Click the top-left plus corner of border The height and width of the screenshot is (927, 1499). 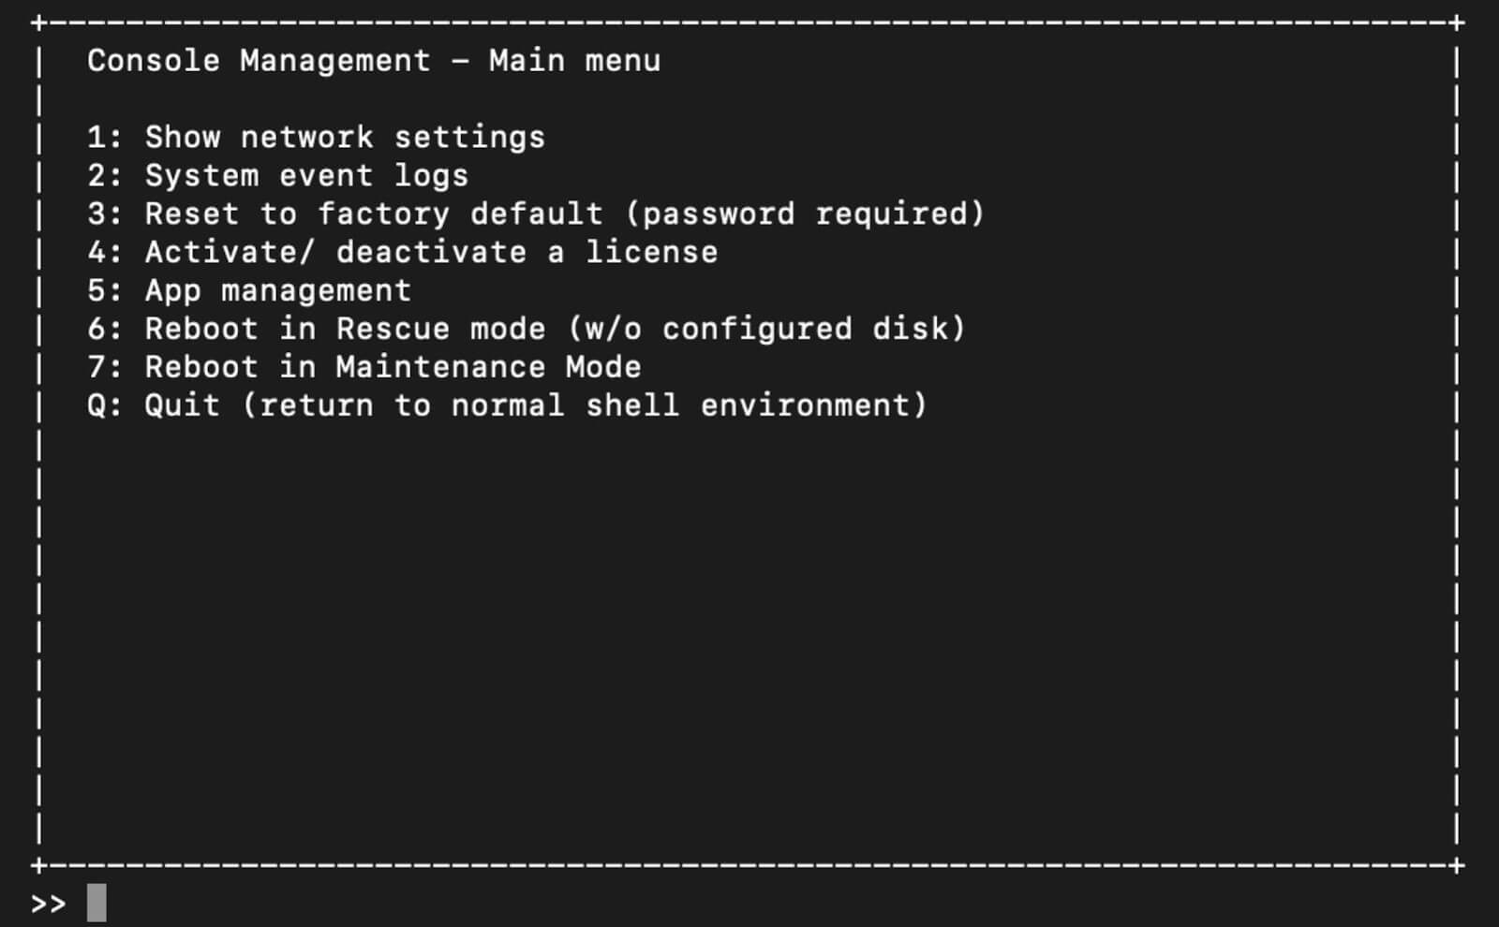[38, 22]
